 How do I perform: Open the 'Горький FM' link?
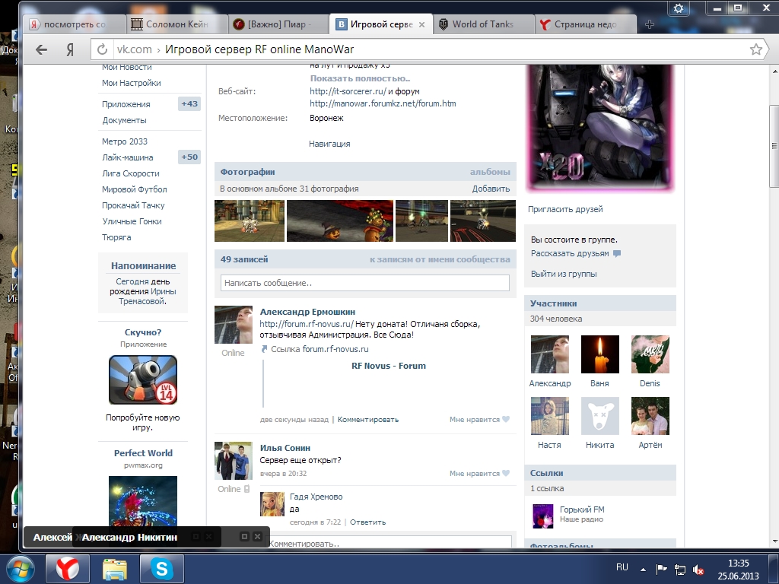(582, 509)
